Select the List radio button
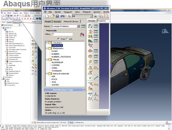The width and height of the screenshot is (172, 130). click(x=67, y=39)
